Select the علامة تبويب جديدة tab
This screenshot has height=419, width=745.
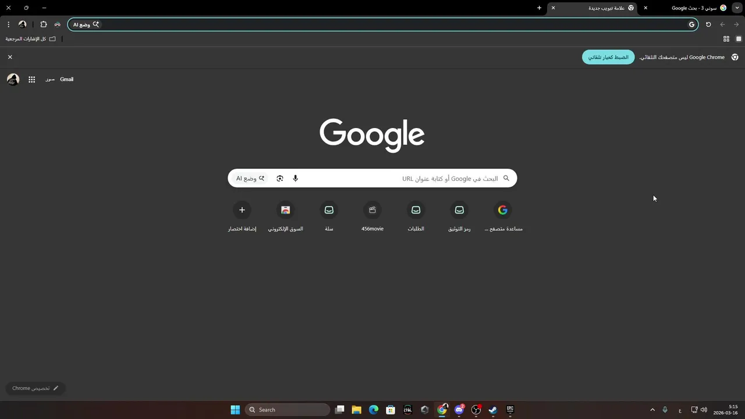pos(594,8)
